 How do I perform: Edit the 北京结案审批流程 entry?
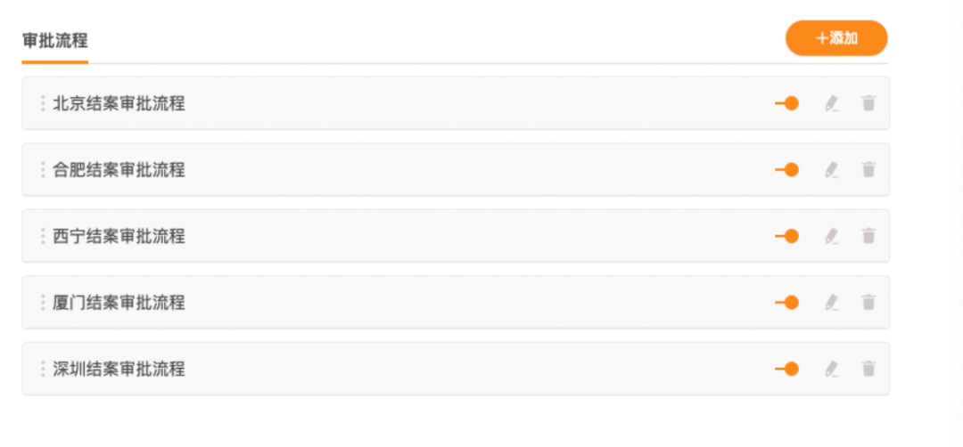click(x=832, y=103)
